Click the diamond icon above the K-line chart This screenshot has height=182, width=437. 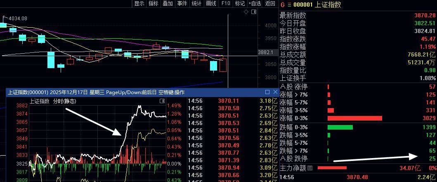point(246,12)
